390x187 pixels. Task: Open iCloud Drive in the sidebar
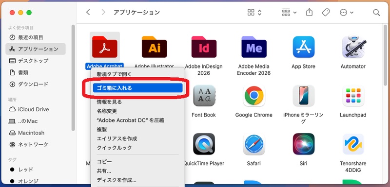tap(36, 109)
